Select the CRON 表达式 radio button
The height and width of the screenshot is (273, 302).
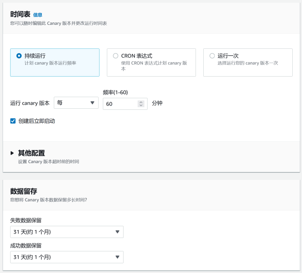coord(115,56)
